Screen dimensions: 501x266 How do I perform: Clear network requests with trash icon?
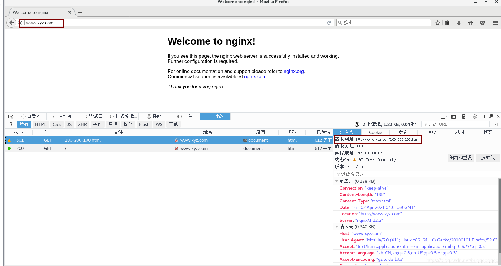coord(11,124)
